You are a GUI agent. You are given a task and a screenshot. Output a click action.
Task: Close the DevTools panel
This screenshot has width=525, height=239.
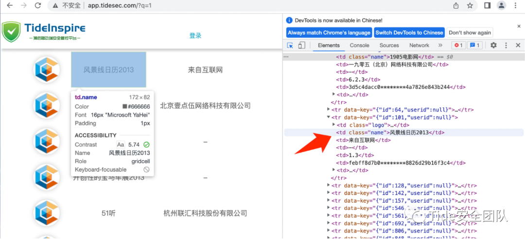coord(518,45)
